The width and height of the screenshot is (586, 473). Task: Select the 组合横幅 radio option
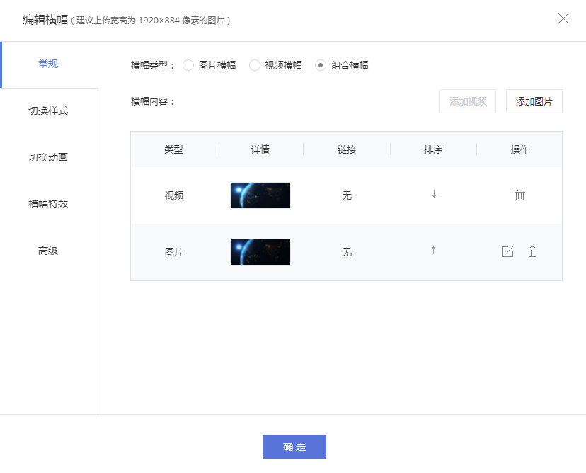pyautogui.click(x=321, y=65)
